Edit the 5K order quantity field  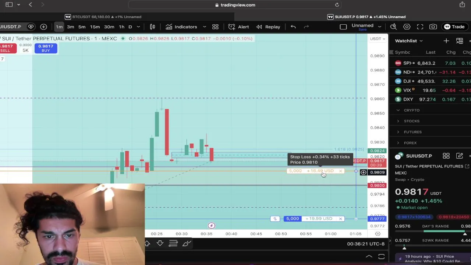click(x=25, y=50)
